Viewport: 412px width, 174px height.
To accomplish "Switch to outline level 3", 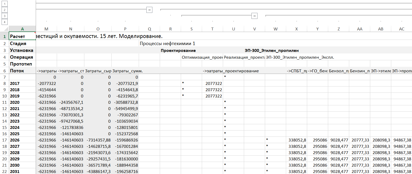I will click(x=5, y=16).
